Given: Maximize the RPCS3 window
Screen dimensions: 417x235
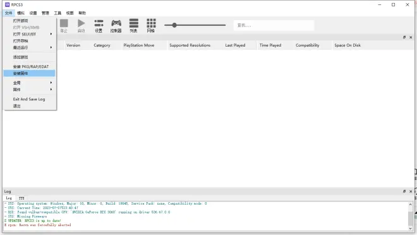Looking at the screenshot, I should coord(394,4).
